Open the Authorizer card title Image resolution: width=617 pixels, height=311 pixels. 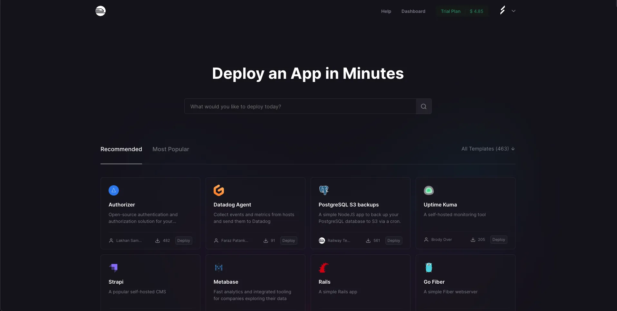coord(122,205)
